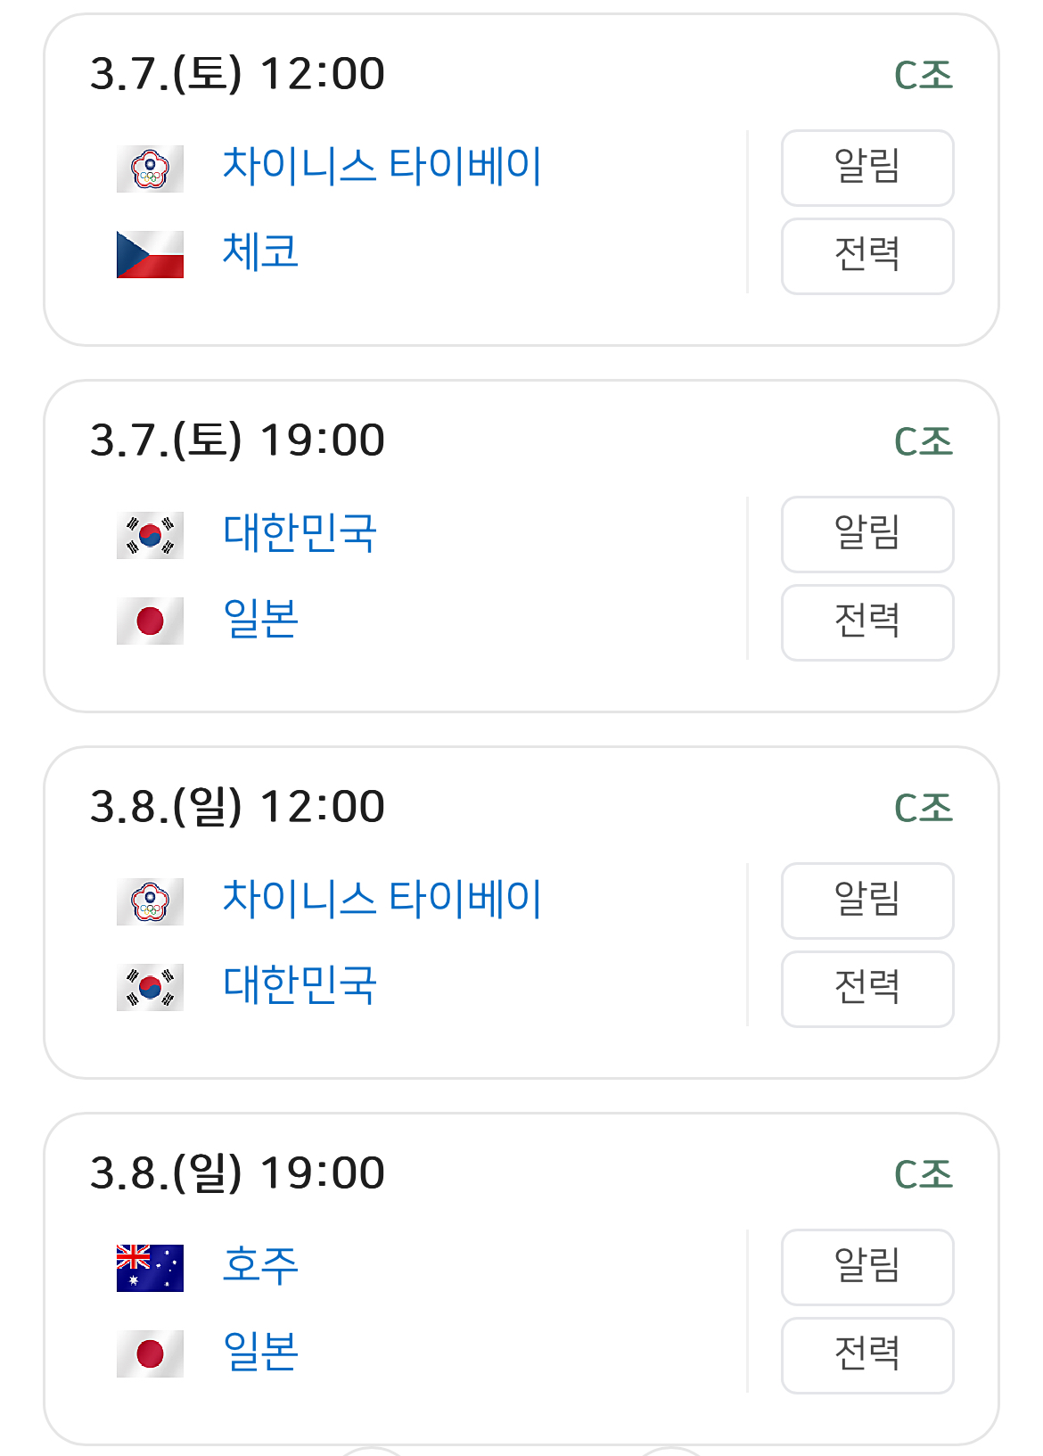This screenshot has width=1043, height=1456.
Task: Enable 알림 for 대한민국 vs 일본 match
Action: (x=866, y=534)
